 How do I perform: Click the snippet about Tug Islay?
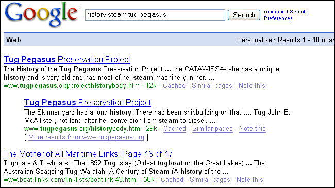[x=134, y=167]
